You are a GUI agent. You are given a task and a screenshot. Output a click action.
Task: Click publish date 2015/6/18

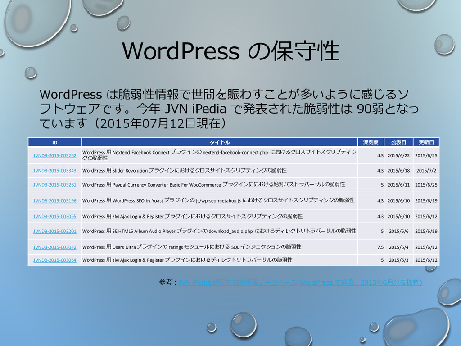[x=398, y=171]
